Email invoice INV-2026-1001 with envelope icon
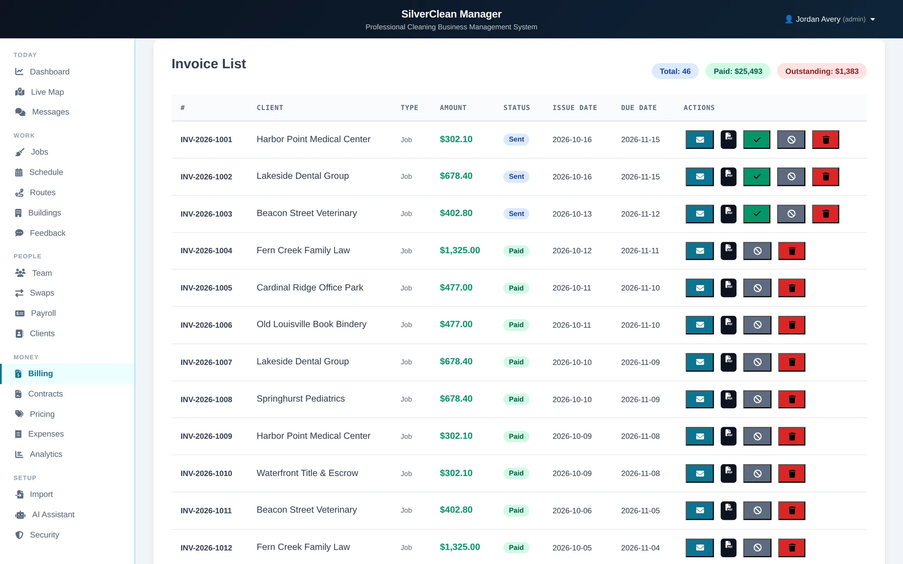The height and width of the screenshot is (564, 903). coord(699,140)
